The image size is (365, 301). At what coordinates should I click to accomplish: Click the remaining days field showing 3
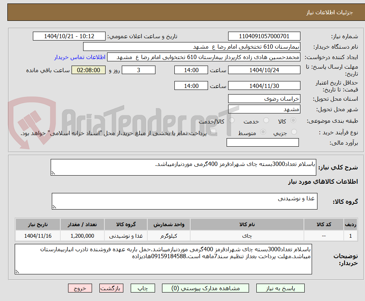pos(138,70)
